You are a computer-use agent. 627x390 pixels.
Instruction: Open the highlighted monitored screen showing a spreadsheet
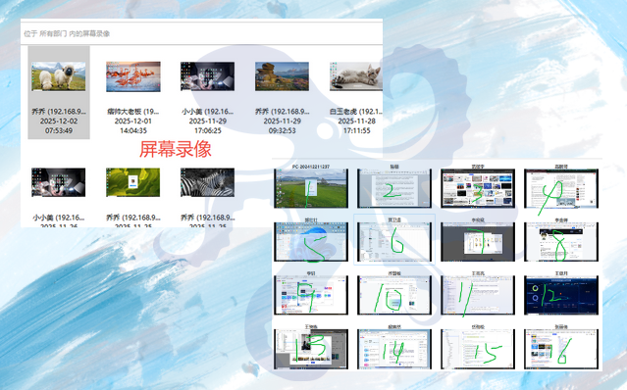394,242
